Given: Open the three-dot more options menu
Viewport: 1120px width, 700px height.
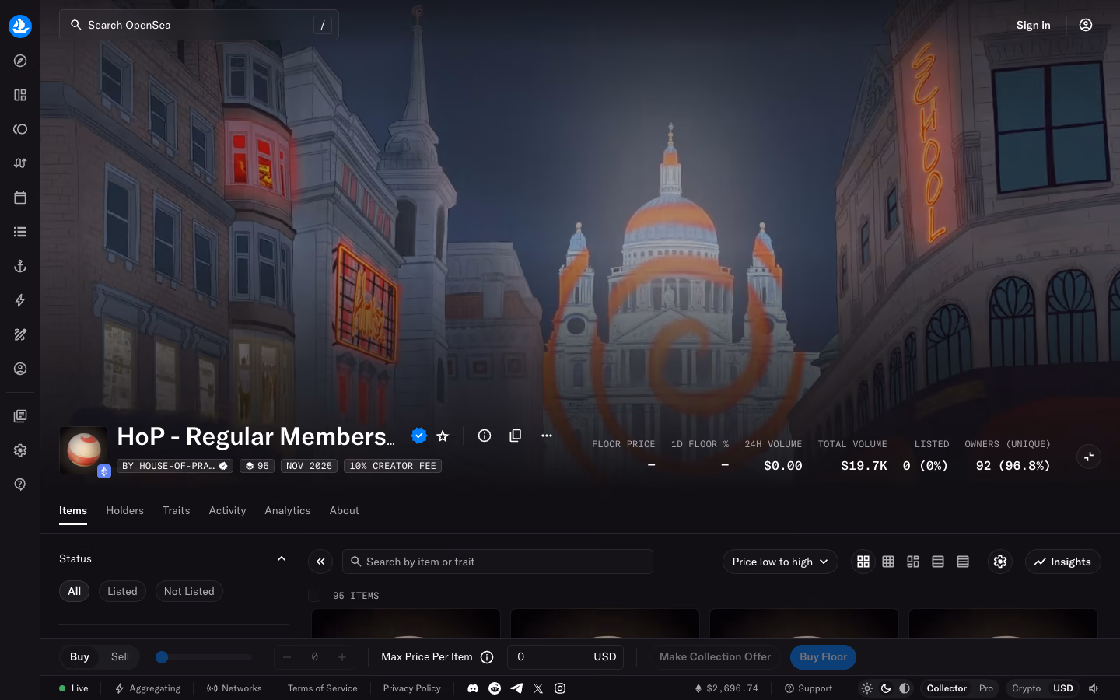Looking at the screenshot, I should (x=547, y=436).
